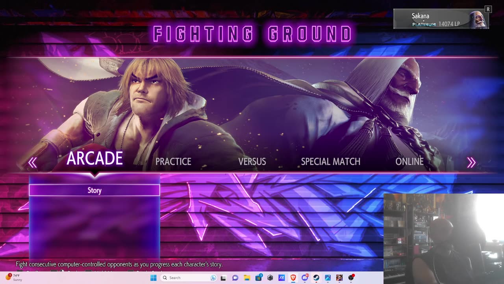Click the 14074 LP score text
The height and width of the screenshot is (284, 504).
pos(449,24)
